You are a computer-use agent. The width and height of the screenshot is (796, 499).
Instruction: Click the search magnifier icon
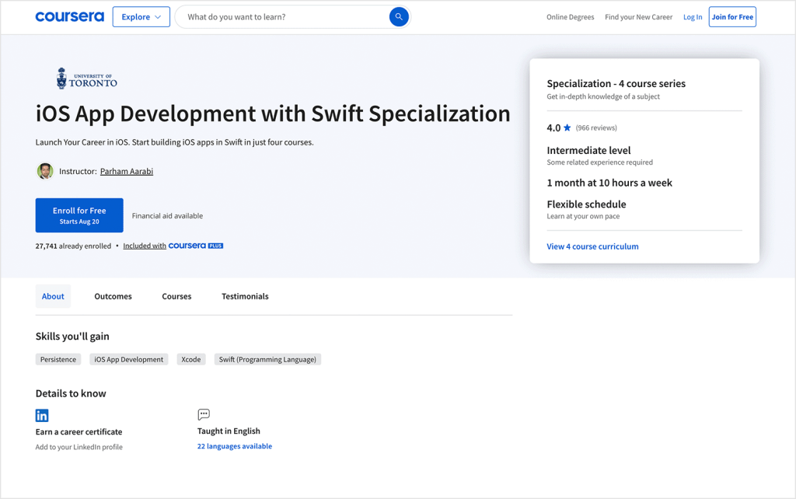tap(399, 16)
